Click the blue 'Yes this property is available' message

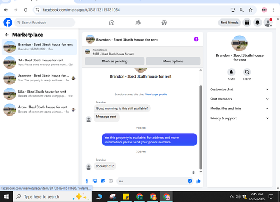pos(150,140)
